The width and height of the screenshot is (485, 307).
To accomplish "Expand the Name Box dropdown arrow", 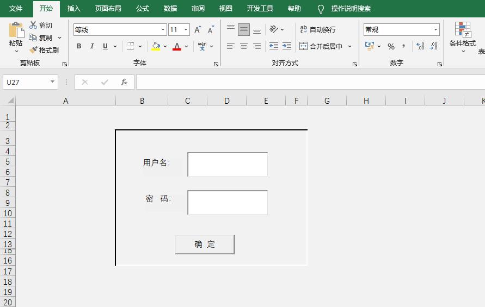I will tap(53, 82).
